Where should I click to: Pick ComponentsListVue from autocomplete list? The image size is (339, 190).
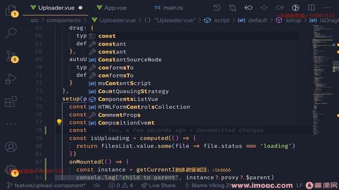coord(193,99)
